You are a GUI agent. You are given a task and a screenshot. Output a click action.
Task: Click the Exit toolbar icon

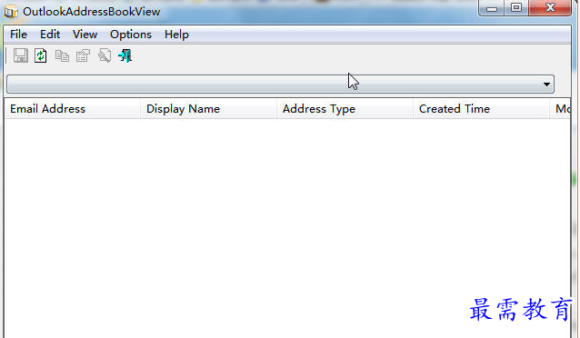pos(125,55)
